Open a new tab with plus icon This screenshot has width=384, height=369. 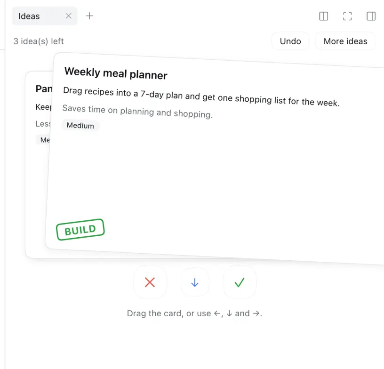click(89, 16)
